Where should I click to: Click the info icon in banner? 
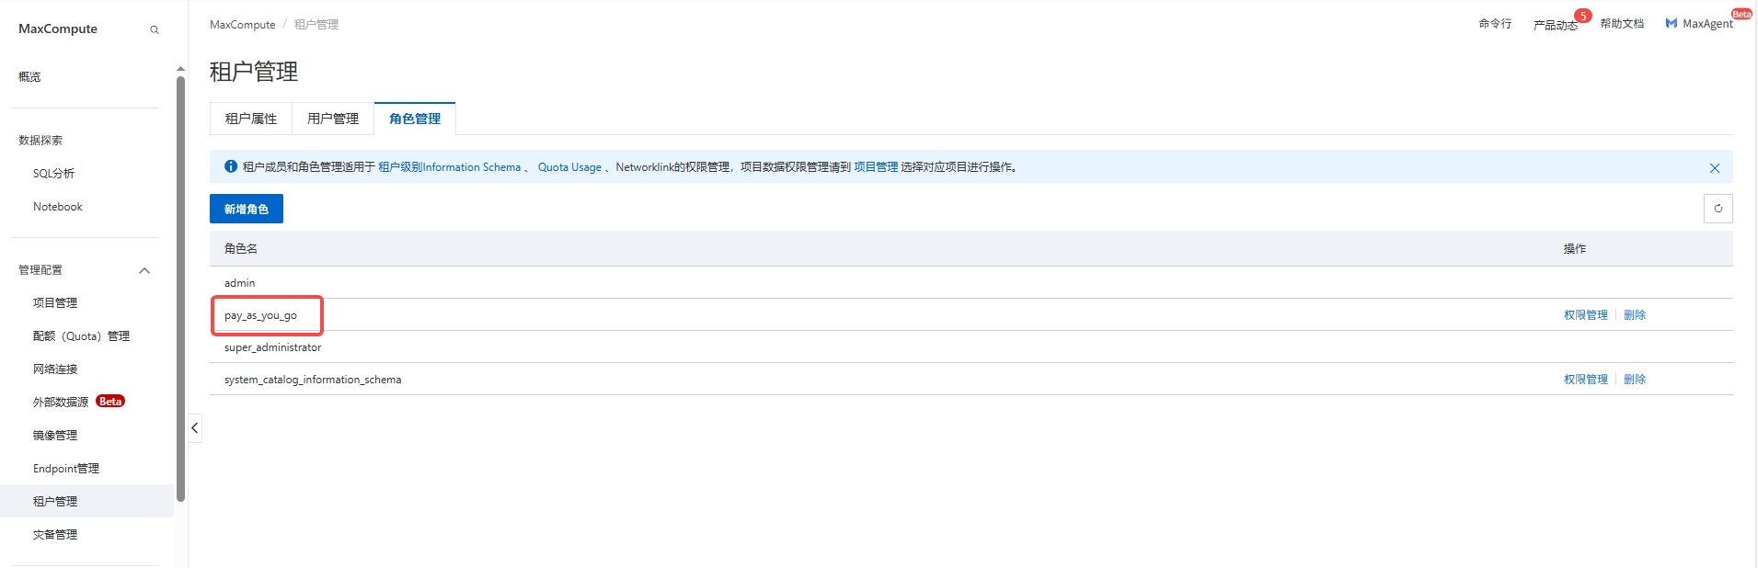pos(231,166)
